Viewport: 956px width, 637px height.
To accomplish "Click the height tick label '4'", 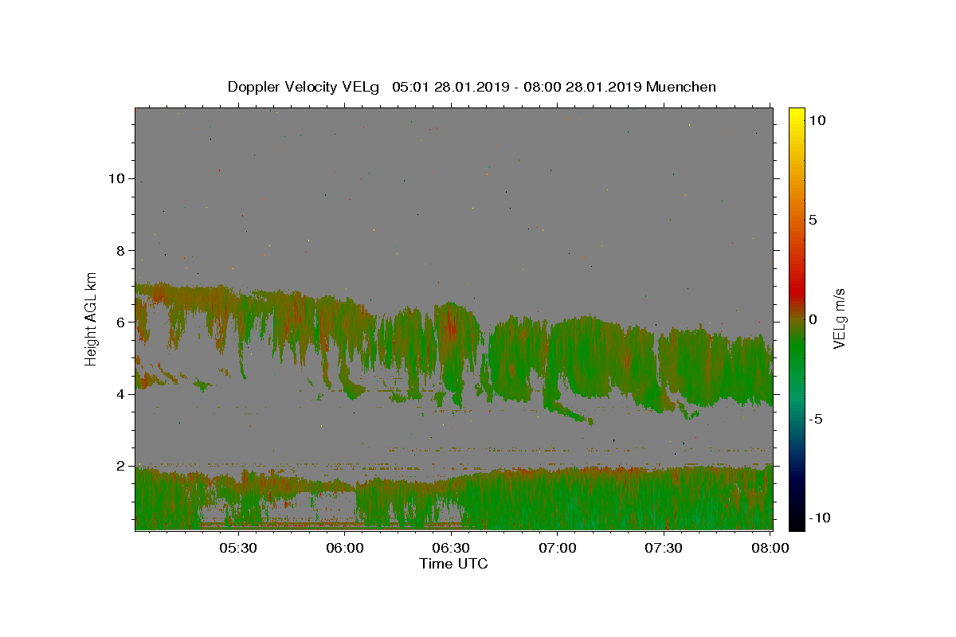I will [120, 393].
